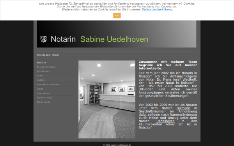Open the Tätigkeitsfelder menu item

(x=46, y=67)
